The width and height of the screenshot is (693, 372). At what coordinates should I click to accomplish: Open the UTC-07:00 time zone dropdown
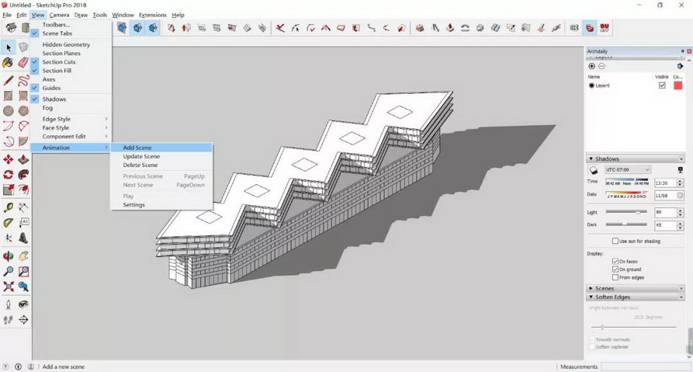tap(627, 170)
